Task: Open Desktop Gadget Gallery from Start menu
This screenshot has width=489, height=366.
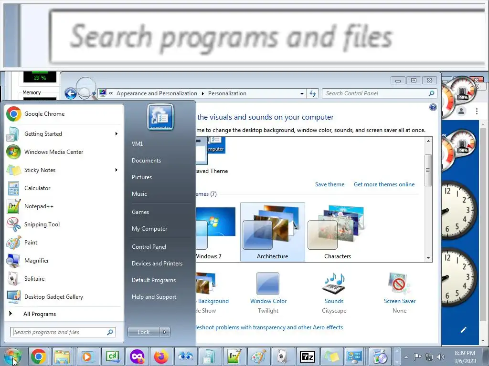Action: click(x=64, y=297)
